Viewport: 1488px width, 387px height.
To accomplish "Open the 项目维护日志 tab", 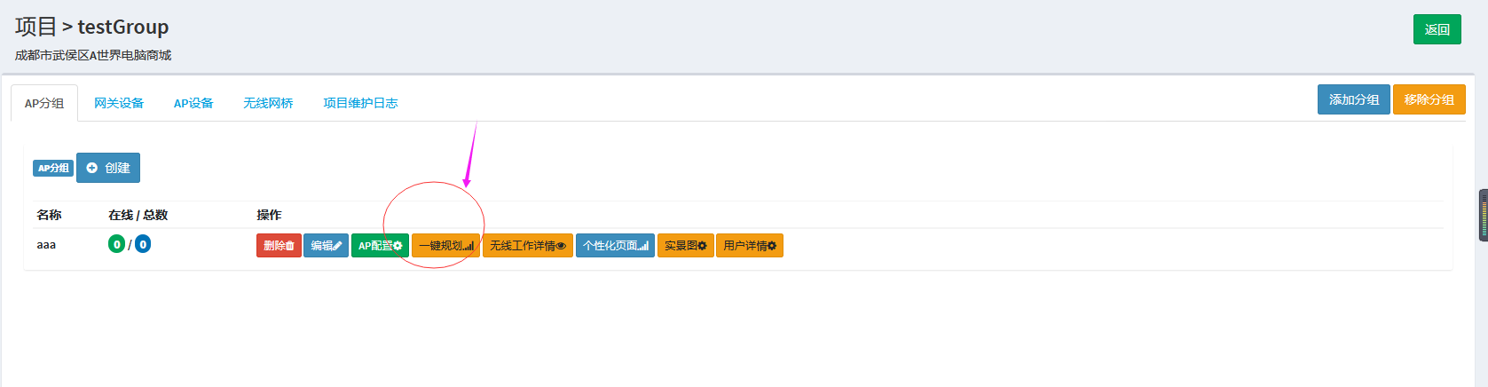I will tap(360, 103).
